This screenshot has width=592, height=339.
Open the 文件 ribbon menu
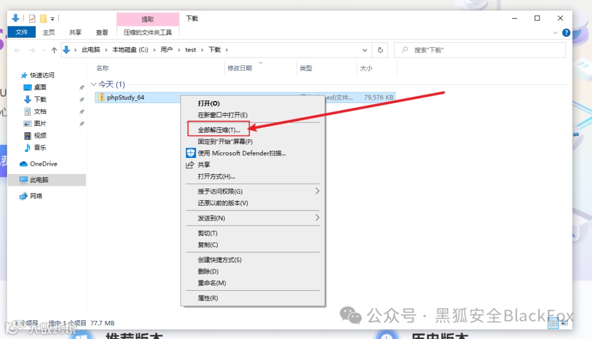coord(21,32)
